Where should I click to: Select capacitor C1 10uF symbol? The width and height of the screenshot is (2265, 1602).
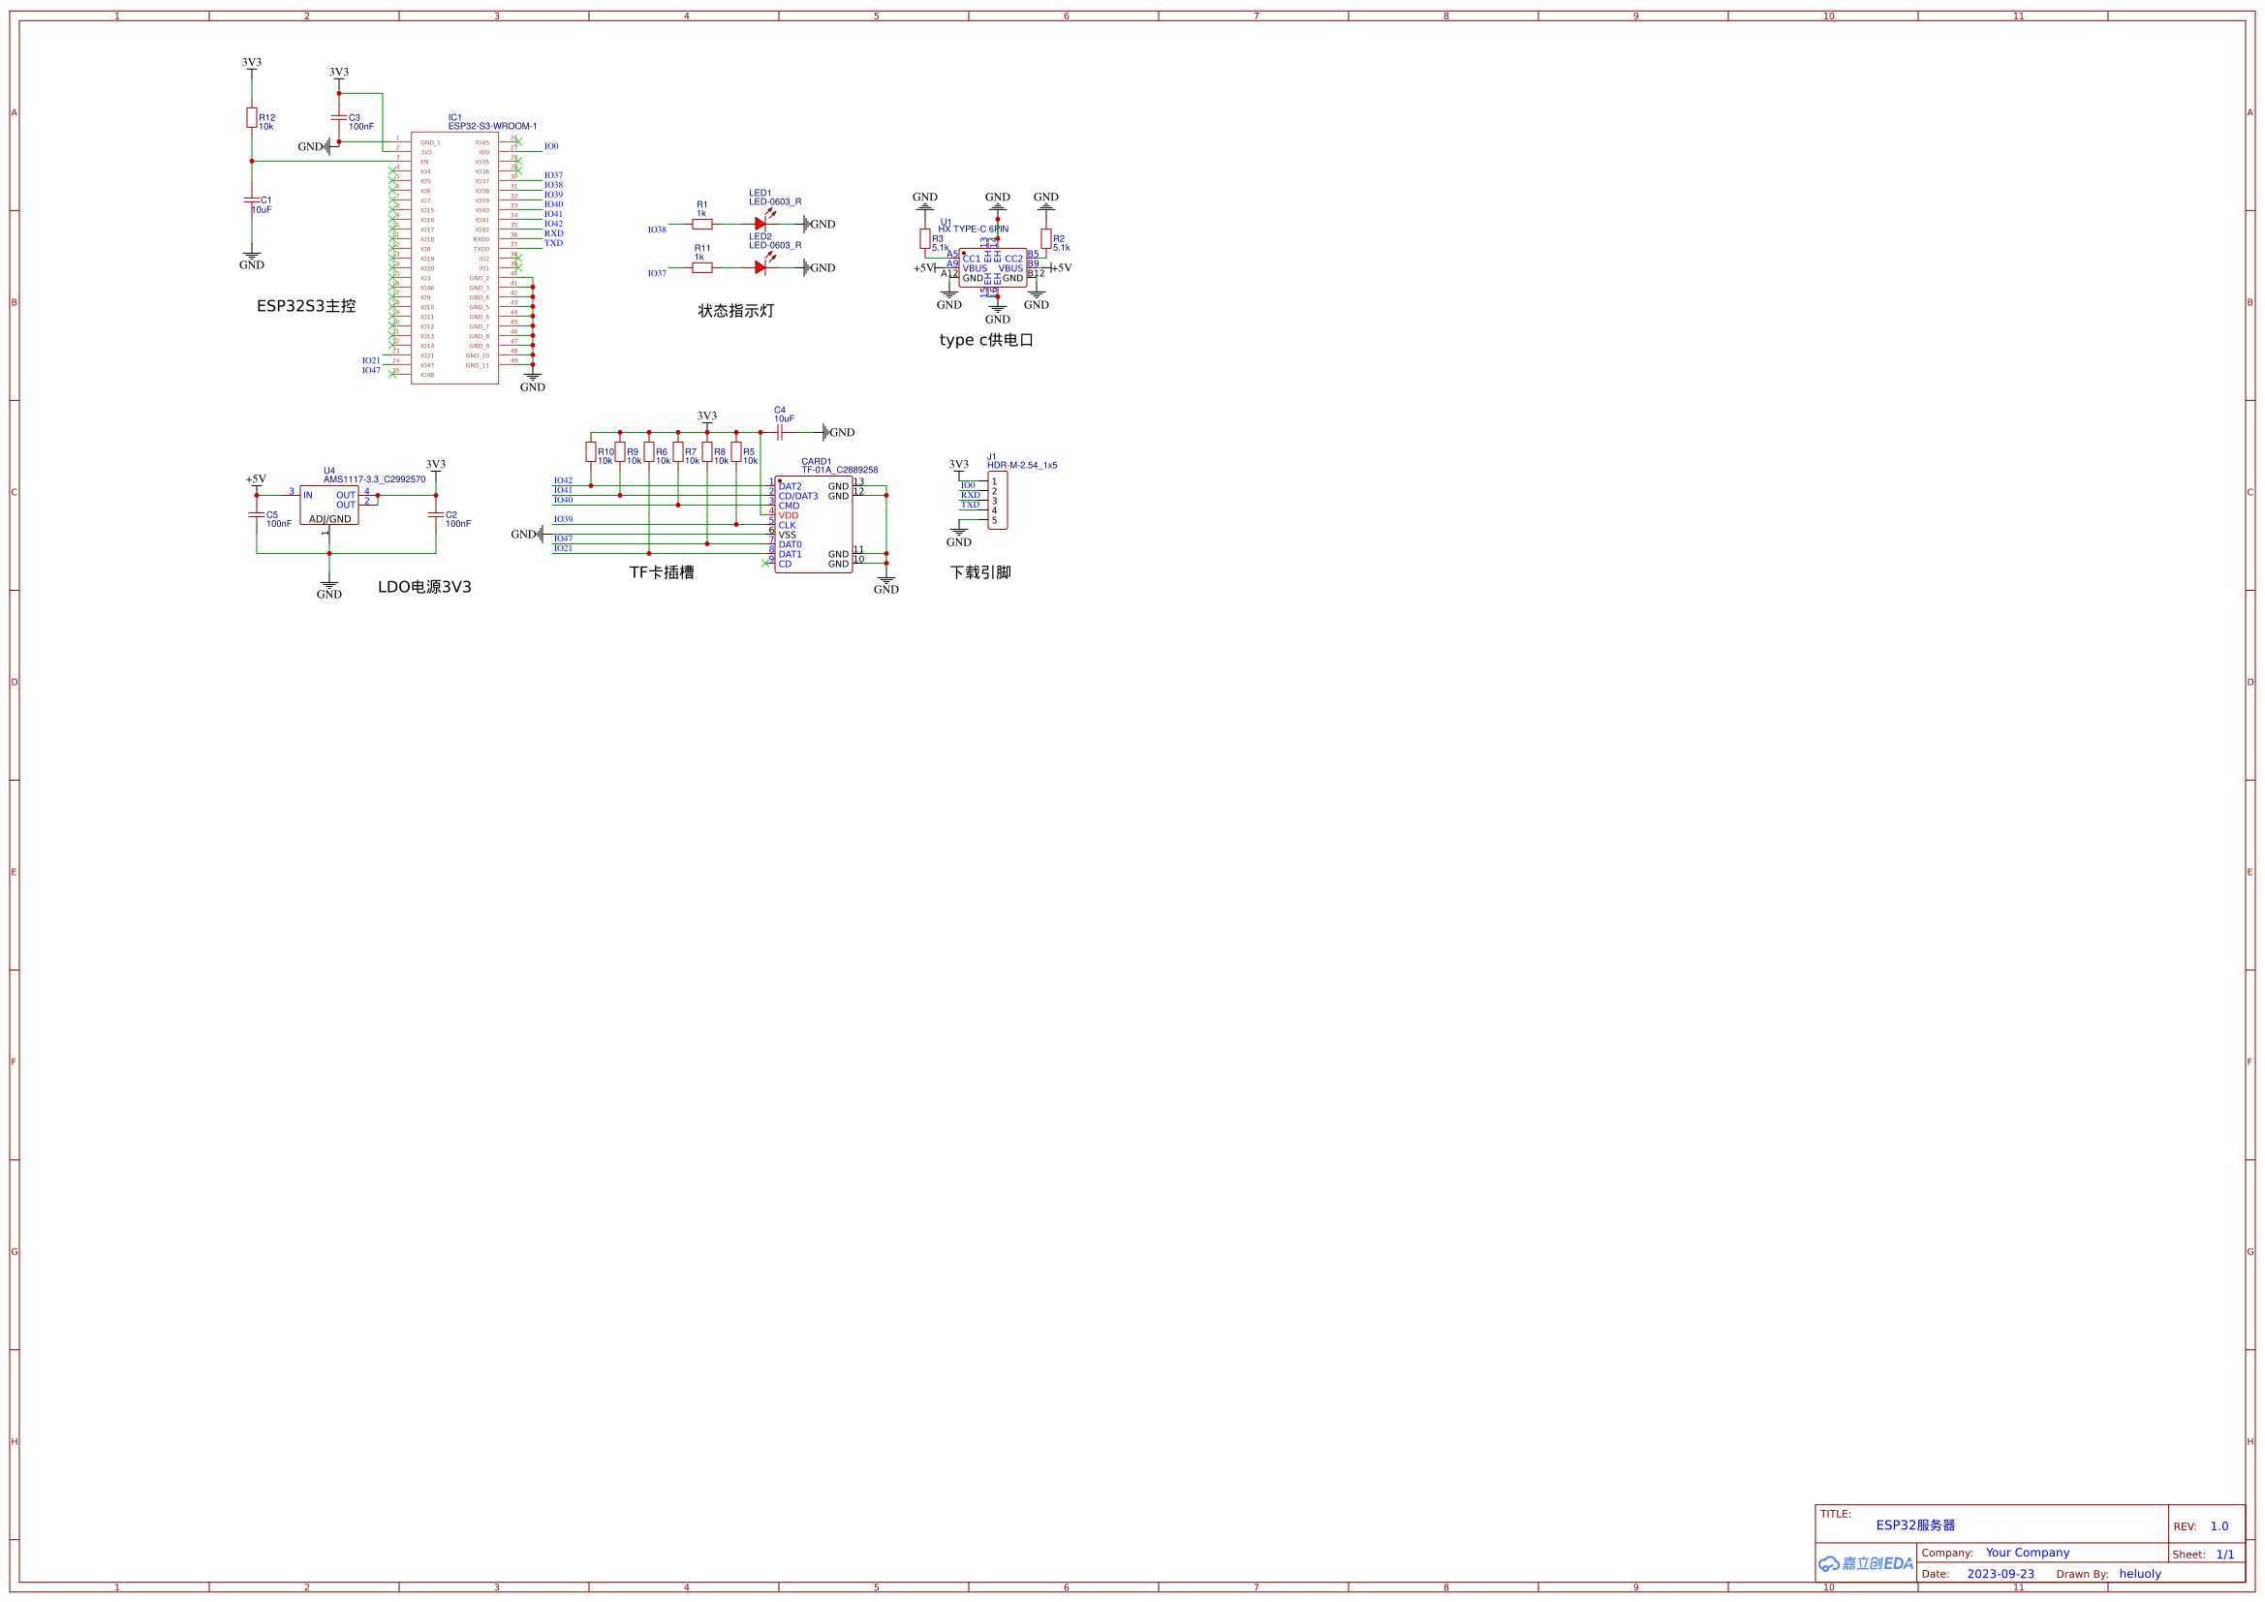coord(252,200)
